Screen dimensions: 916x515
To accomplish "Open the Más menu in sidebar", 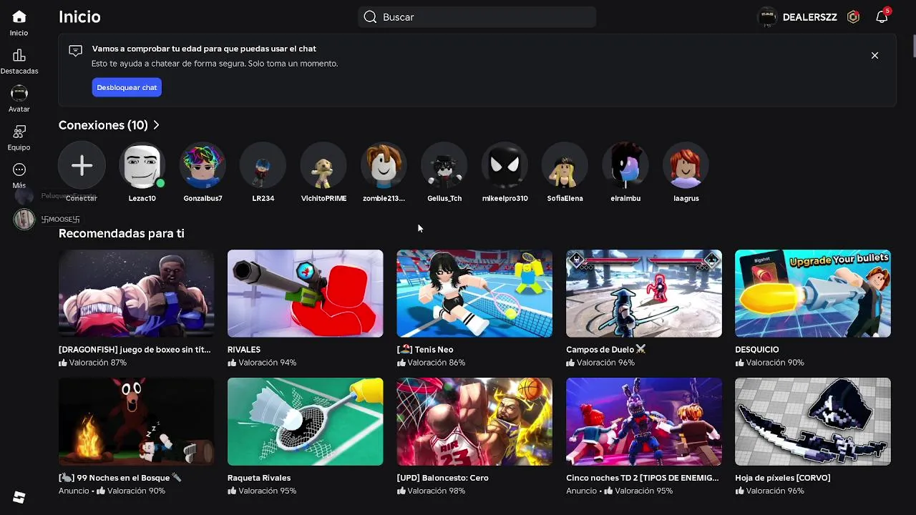I will point(19,175).
